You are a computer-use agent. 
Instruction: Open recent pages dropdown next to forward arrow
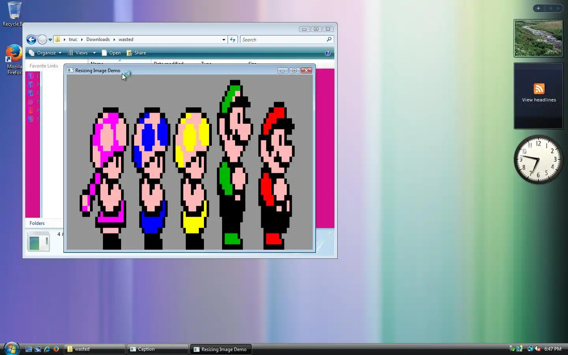(x=50, y=40)
